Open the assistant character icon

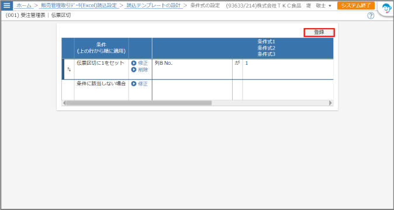click(386, 9)
